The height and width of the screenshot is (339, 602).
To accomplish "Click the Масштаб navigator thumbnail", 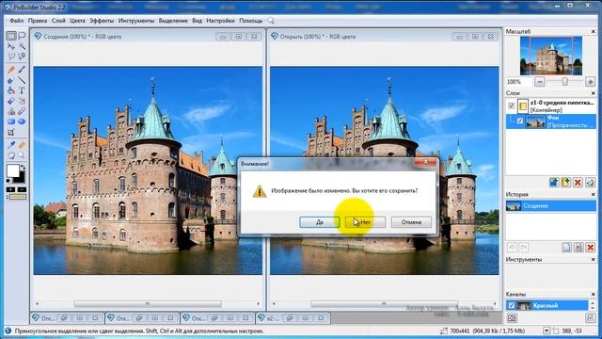I will (551, 56).
